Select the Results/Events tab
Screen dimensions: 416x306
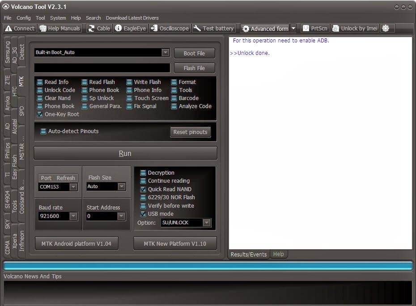click(249, 254)
